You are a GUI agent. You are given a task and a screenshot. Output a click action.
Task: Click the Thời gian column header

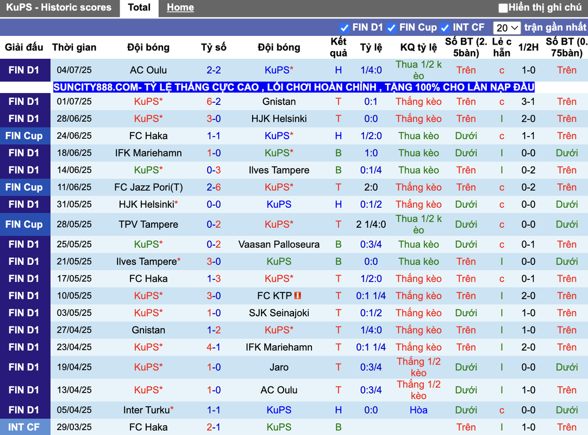click(74, 47)
